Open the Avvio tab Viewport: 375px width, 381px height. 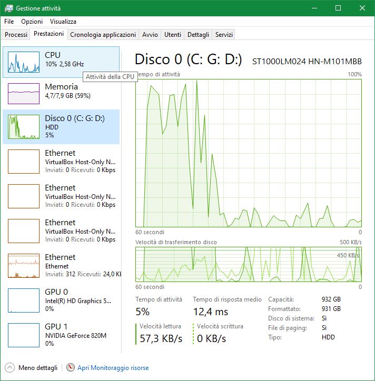pyautogui.click(x=150, y=35)
